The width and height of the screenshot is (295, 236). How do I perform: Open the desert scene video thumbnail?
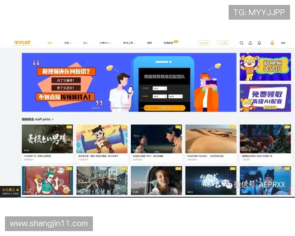(210, 139)
